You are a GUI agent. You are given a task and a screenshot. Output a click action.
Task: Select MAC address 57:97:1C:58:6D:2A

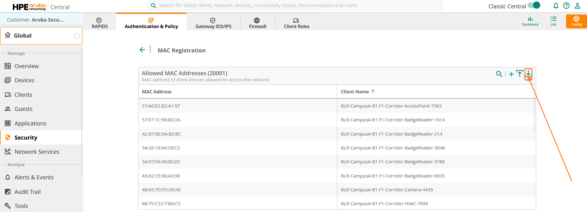[161, 120]
